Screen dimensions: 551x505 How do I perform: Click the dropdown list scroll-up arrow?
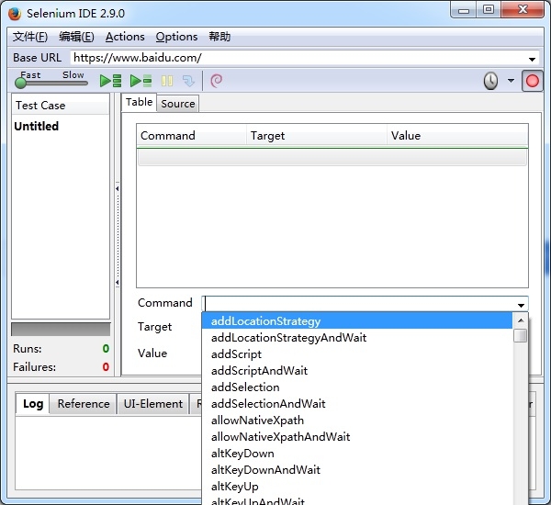pos(521,320)
